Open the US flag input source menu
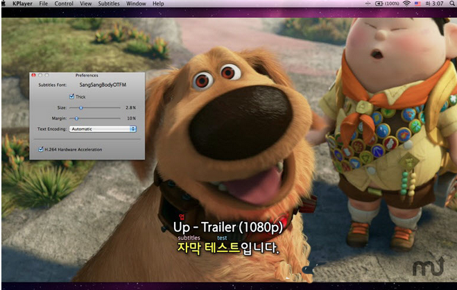Image resolution: width=457 pixels, height=290 pixels. pos(417,3)
